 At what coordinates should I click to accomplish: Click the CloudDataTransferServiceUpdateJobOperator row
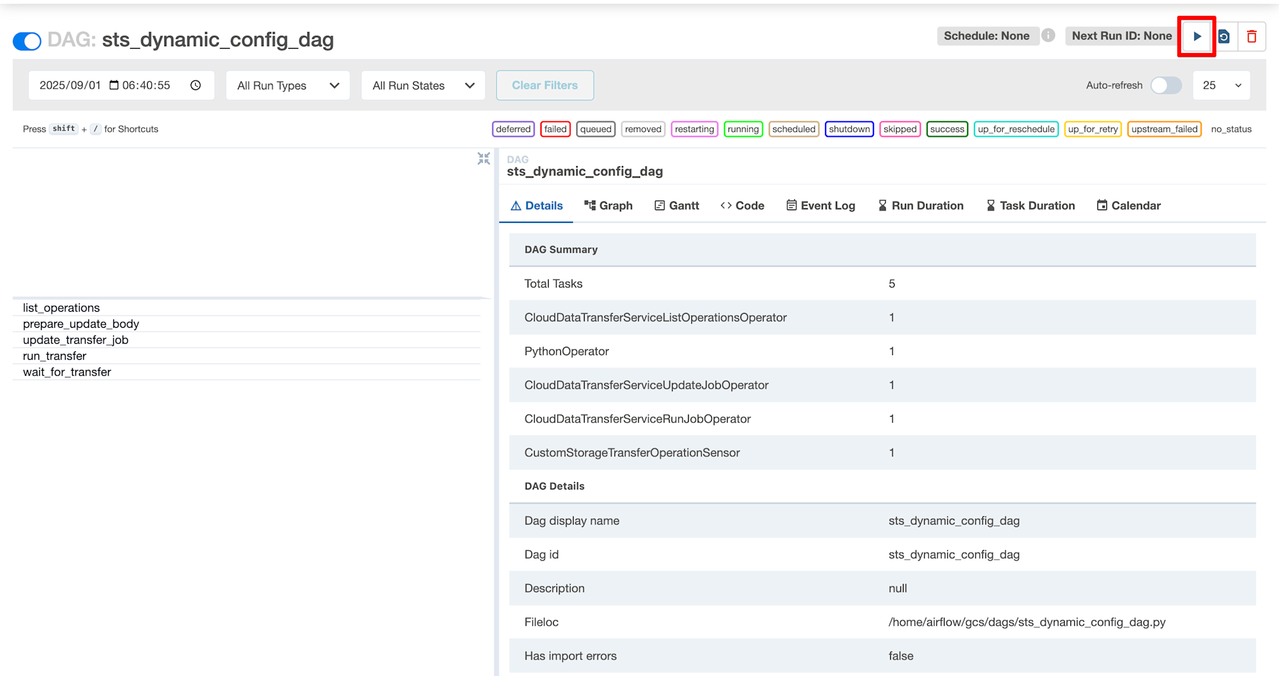pos(883,385)
